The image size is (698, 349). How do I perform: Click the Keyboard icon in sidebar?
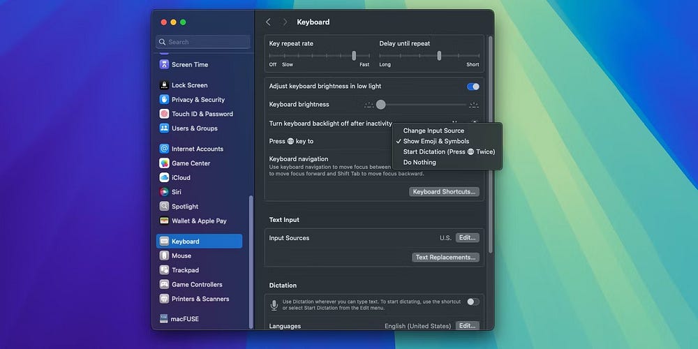pos(164,242)
